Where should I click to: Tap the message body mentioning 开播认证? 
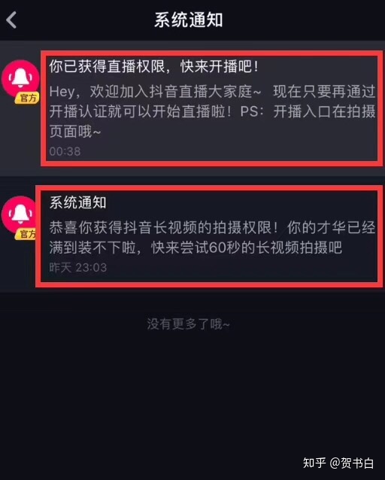pos(212,111)
